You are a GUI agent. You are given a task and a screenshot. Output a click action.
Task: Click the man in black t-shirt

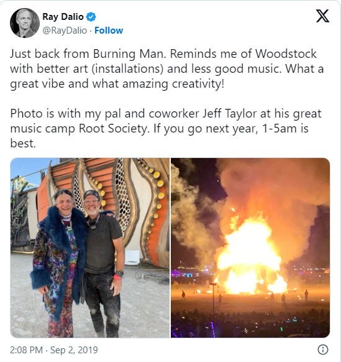pyautogui.click(x=103, y=261)
